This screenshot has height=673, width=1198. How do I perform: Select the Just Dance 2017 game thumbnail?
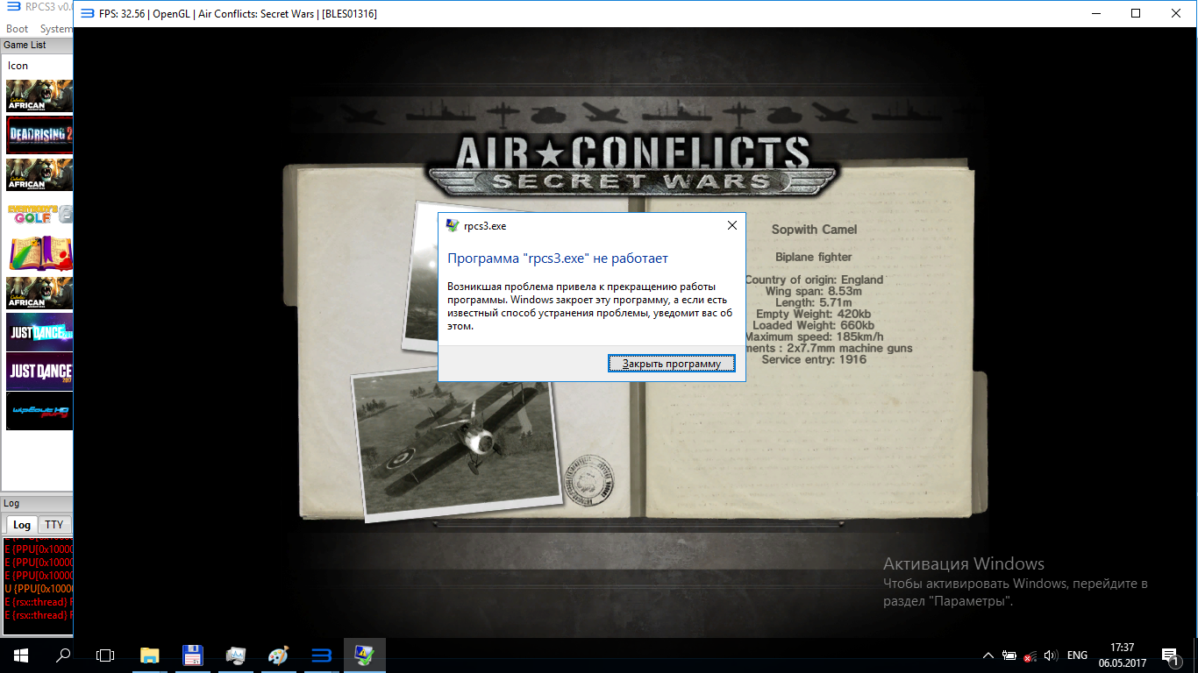tap(39, 372)
